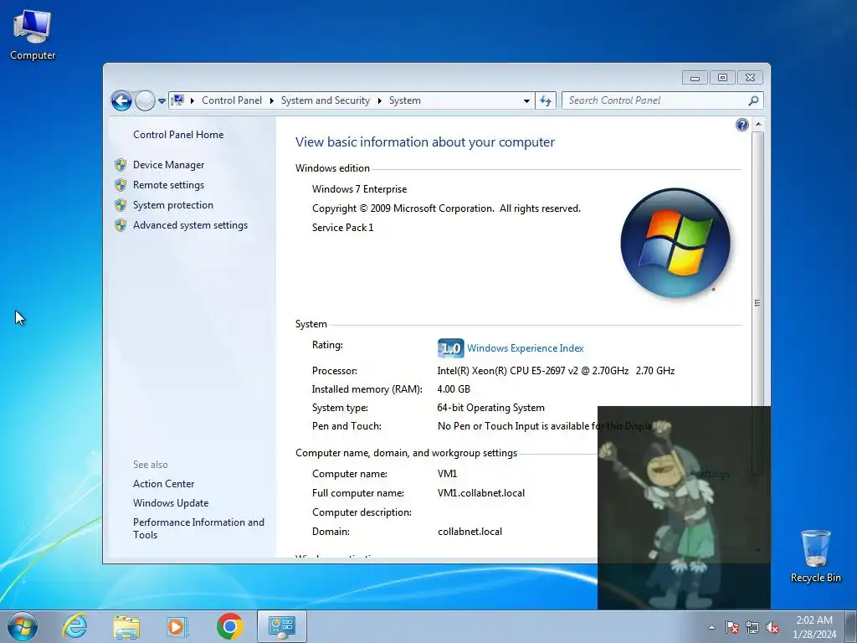Viewport: 857px width, 643px height.
Task: Open Remote settings link
Action: [168, 185]
